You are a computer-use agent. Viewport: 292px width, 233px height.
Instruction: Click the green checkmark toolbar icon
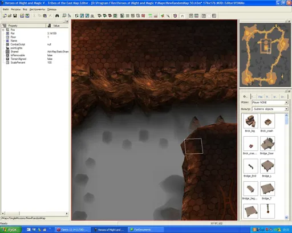[163, 16]
